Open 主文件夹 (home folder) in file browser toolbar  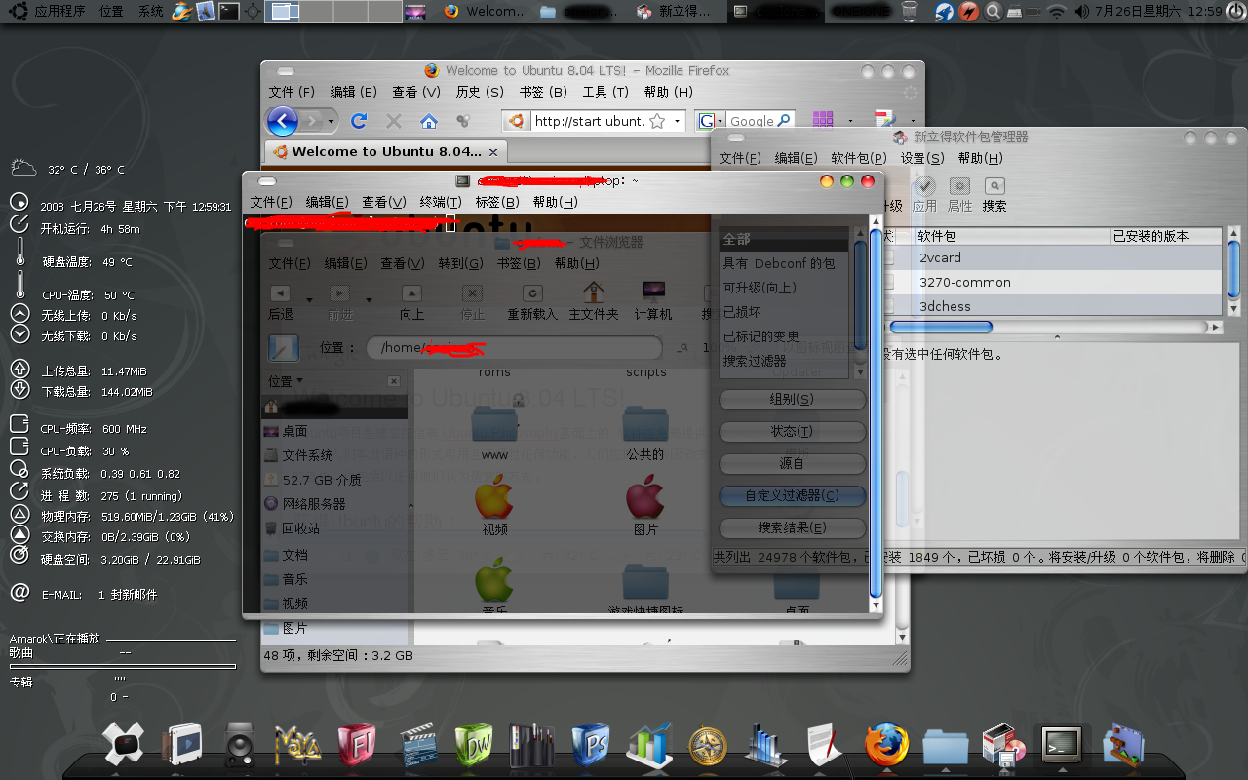click(x=594, y=302)
